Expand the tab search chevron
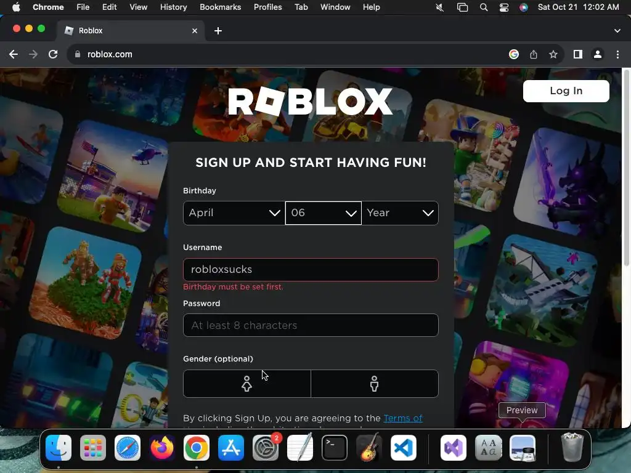This screenshot has height=473, width=631. point(617,31)
